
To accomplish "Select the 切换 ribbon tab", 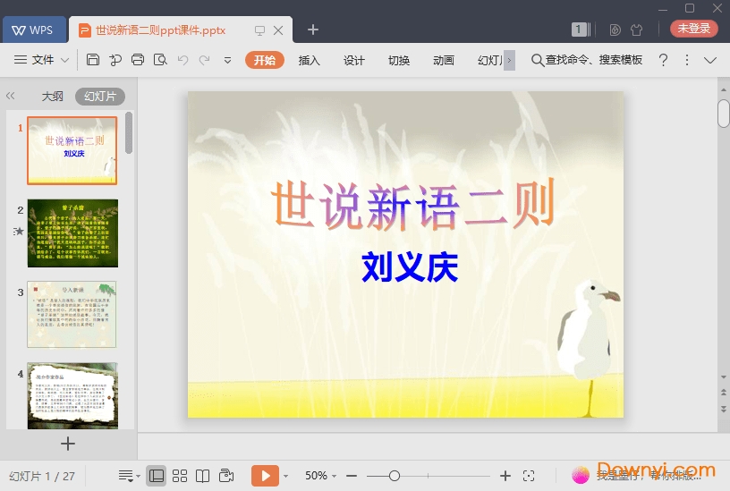I will [399, 60].
